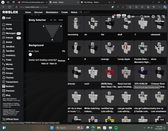Select the revenge outfit thumbnail
The height and width of the screenshot is (131, 168).
click(109, 49)
